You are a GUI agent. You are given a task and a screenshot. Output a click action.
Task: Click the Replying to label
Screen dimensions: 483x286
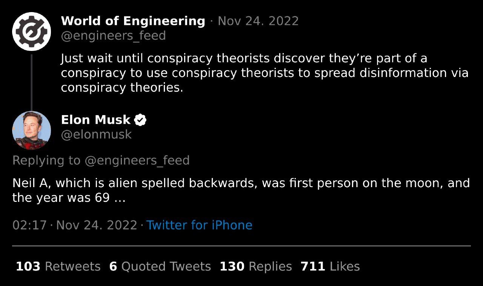click(46, 161)
